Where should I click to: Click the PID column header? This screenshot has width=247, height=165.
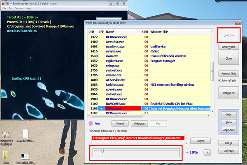tap(91, 32)
